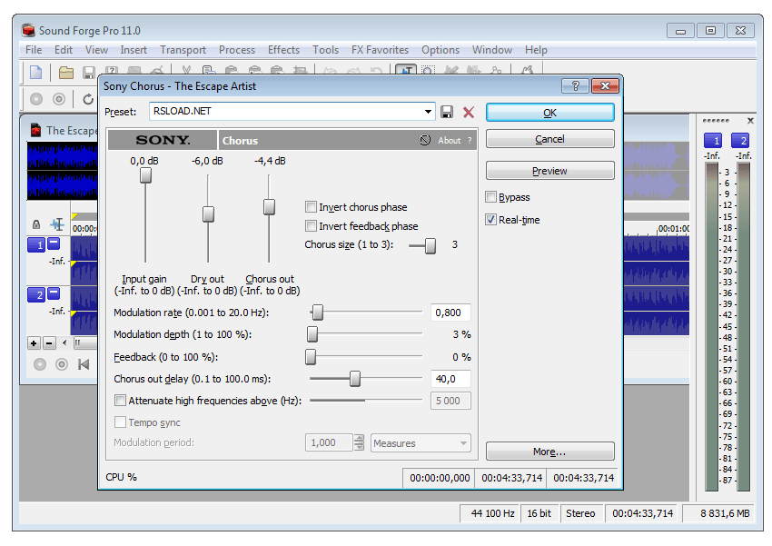Click the Loop Playback icon in the transport toolbar

click(88, 99)
